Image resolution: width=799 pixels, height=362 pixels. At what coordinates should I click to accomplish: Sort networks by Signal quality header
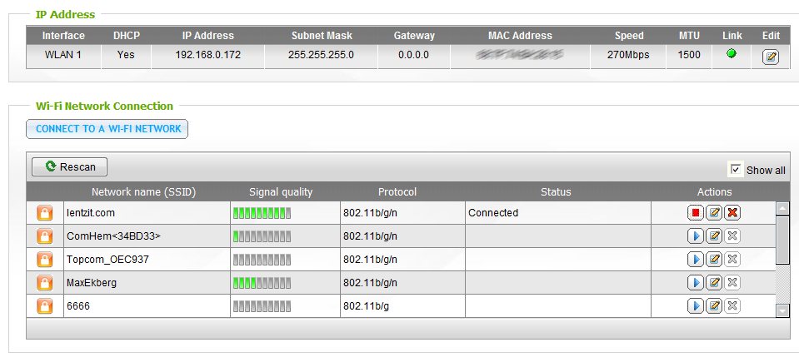click(281, 192)
